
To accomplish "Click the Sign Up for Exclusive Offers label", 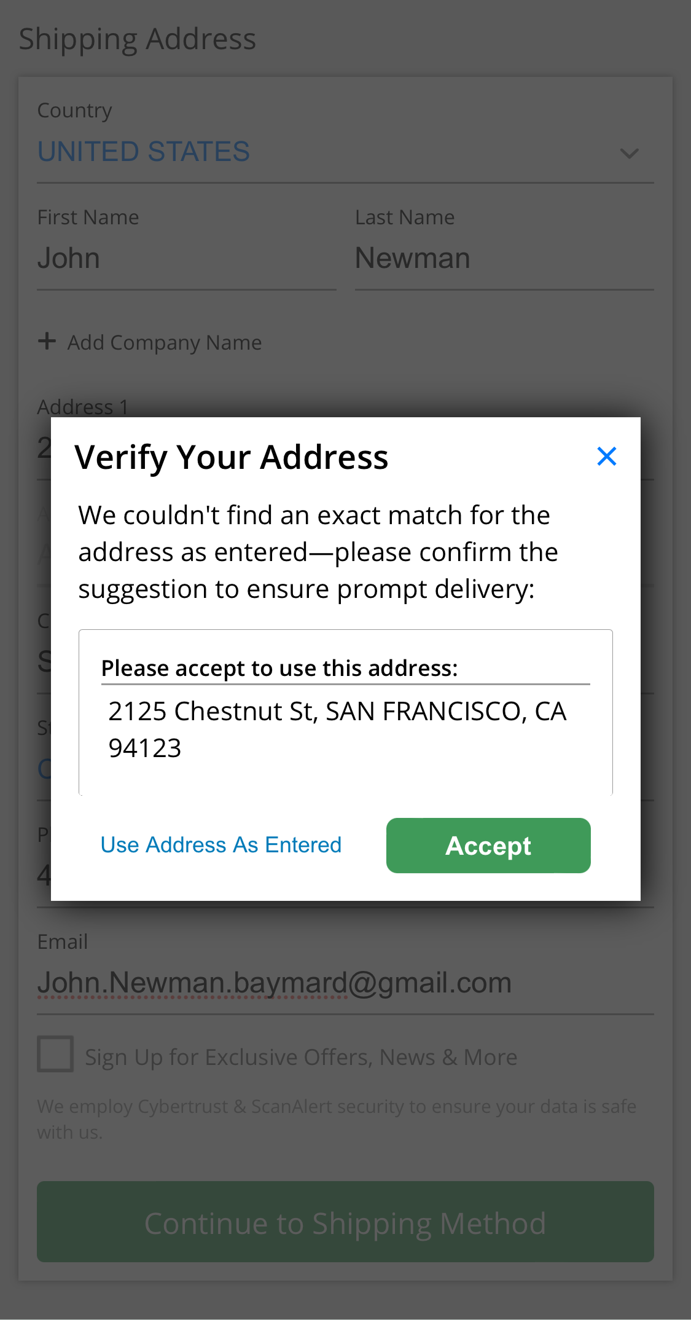I will coord(301,1057).
